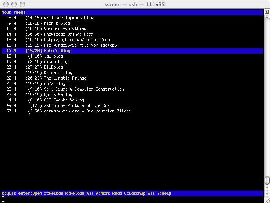The height and width of the screenshot is (203, 270).
Task: Select the Knowledge Brings Fear feed
Action: pyautogui.click(x=132, y=34)
